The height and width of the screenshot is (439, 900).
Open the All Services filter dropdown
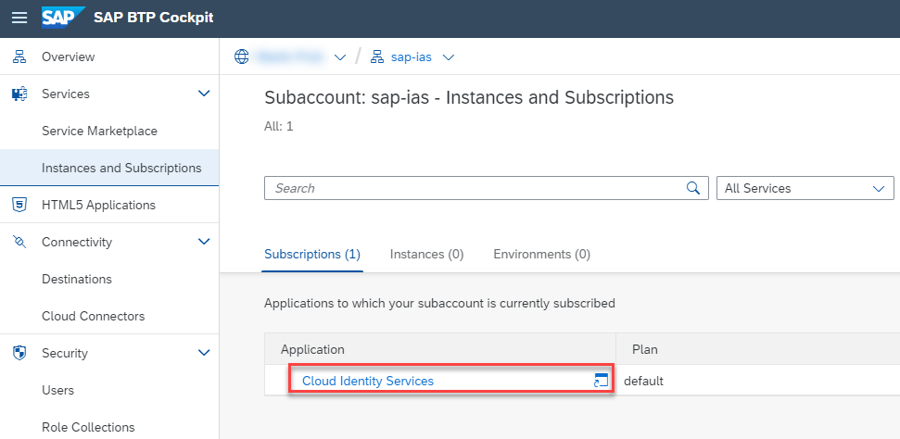click(805, 188)
